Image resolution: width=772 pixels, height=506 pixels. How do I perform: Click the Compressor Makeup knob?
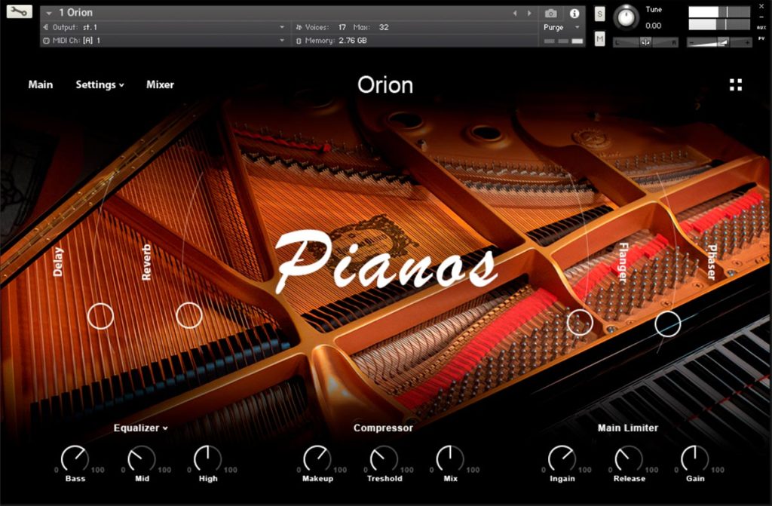tap(317, 459)
